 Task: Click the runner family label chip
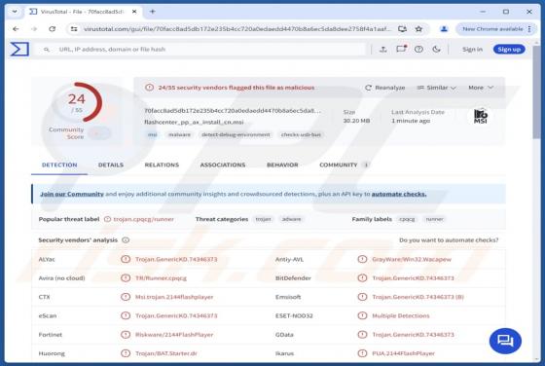(434, 219)
